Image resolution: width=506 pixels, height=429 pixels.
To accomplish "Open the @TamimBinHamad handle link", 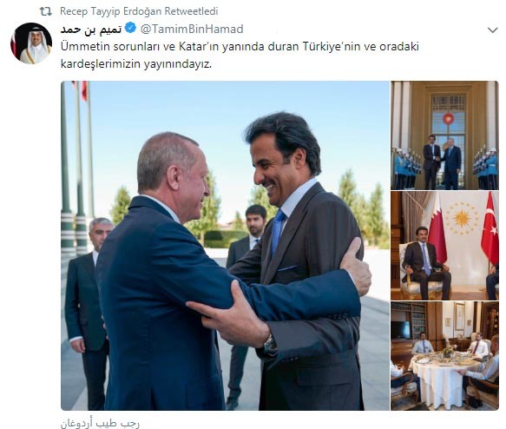I will 192,29.
